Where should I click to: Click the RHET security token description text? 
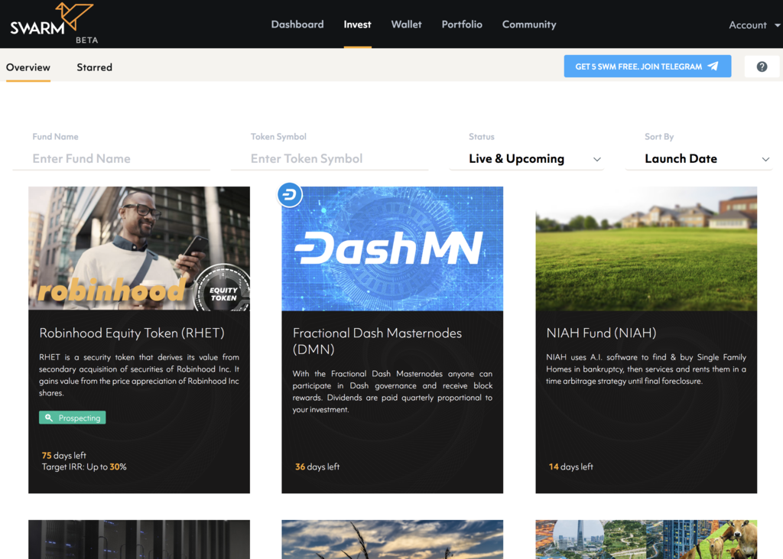139,375
